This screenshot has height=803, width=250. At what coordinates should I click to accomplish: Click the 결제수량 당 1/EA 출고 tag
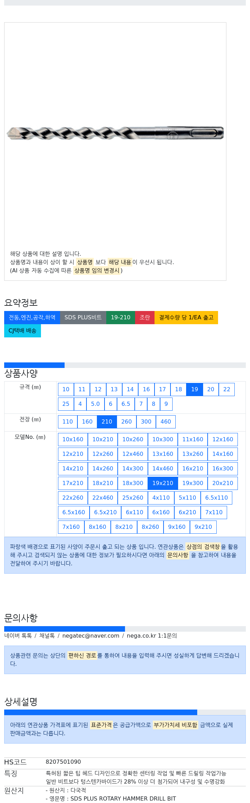click(186, 318)
